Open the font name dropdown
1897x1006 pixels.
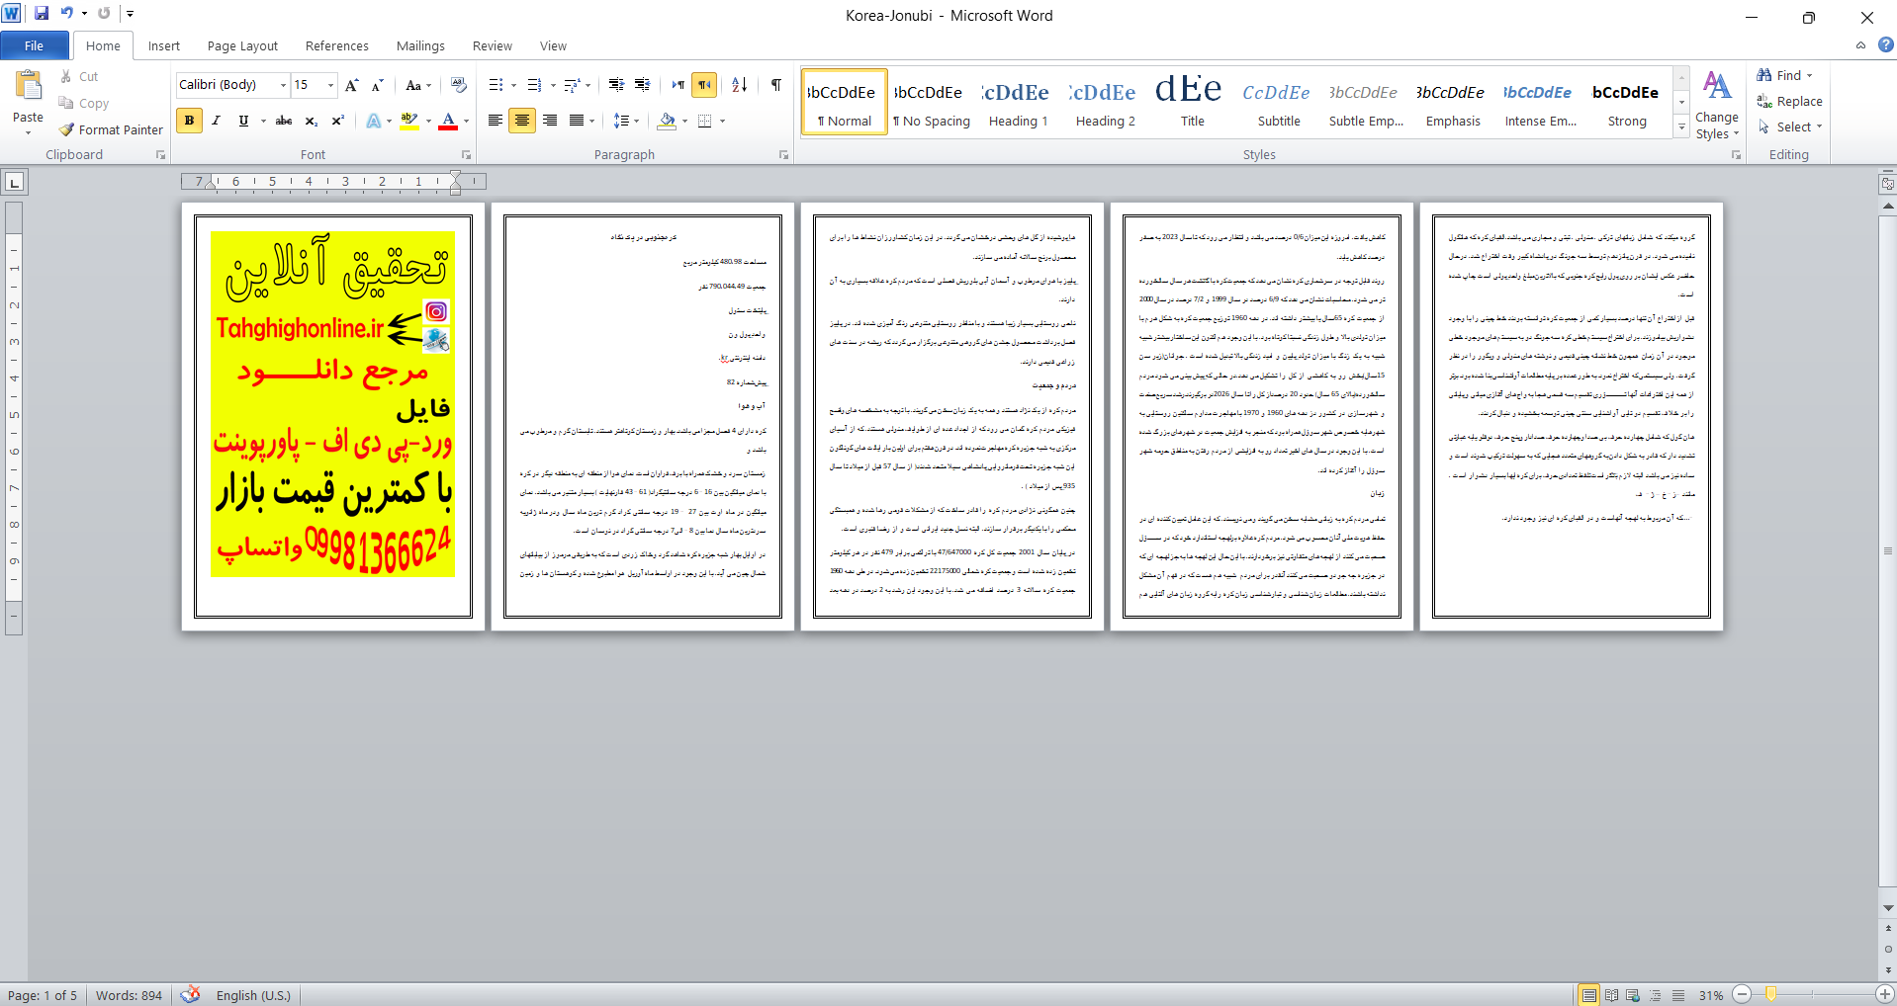(x=283, y=85)
